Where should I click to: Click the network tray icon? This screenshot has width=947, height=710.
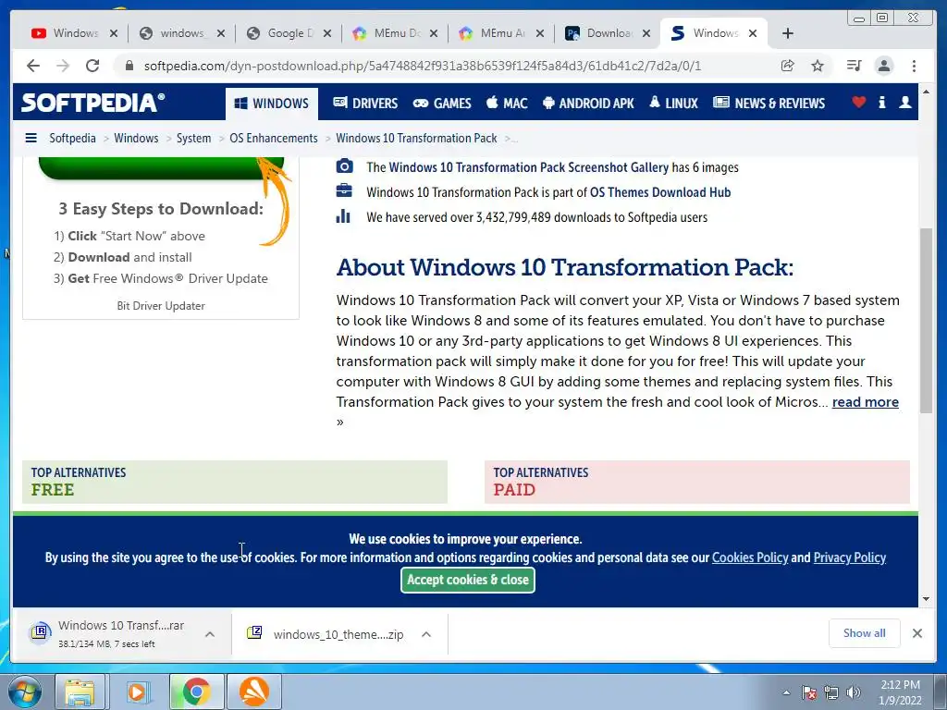[831, 692]
